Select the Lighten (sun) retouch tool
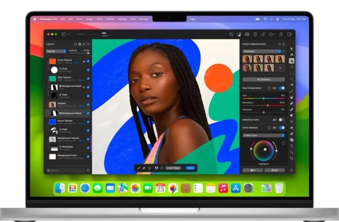 click(x=292, y=128)
